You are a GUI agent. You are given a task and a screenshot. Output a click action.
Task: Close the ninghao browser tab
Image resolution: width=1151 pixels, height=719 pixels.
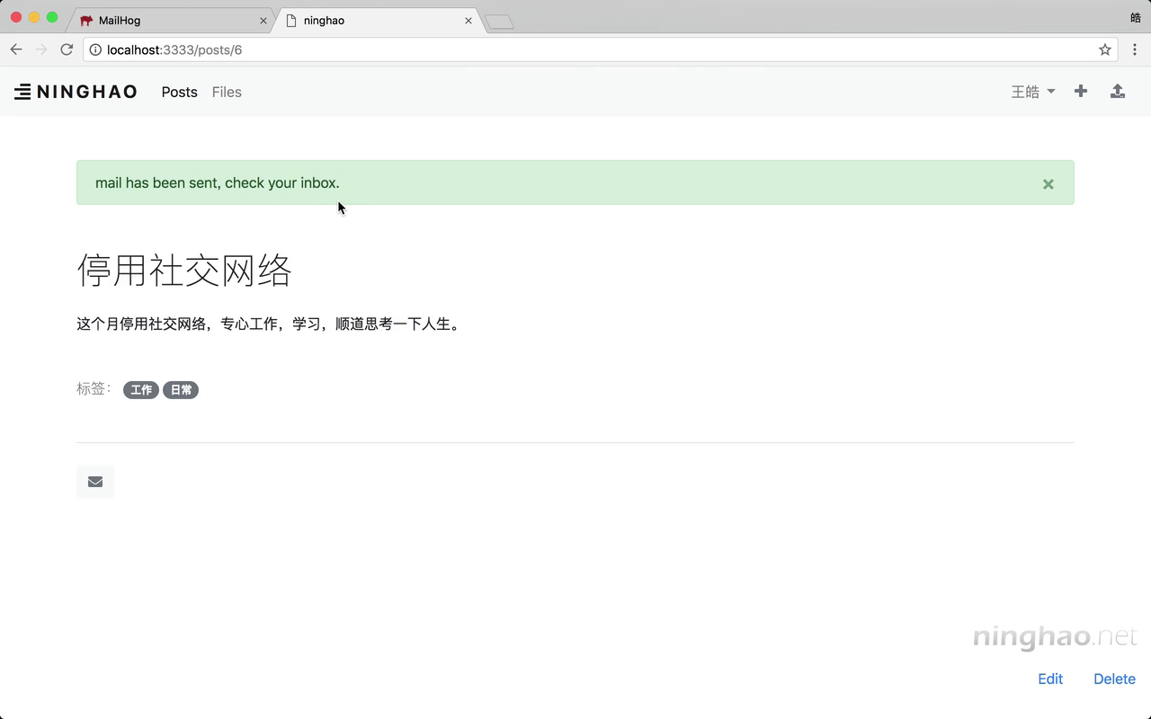coord(468,20)
